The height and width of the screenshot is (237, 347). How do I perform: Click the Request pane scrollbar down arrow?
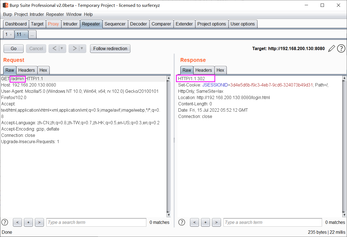click(169, 215)
